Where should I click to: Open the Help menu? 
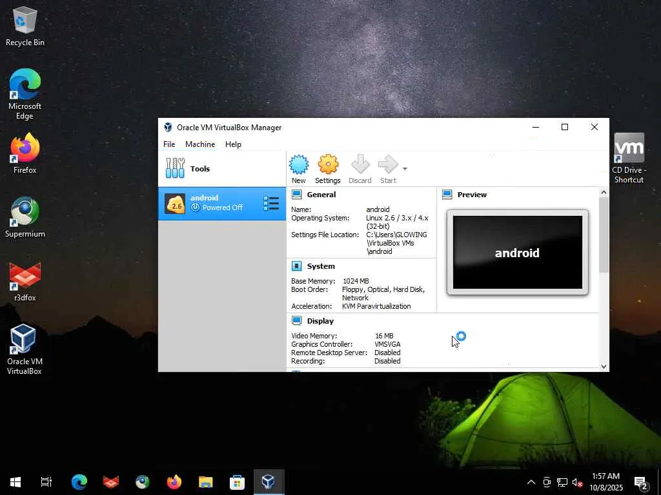(x=233, y=144)
